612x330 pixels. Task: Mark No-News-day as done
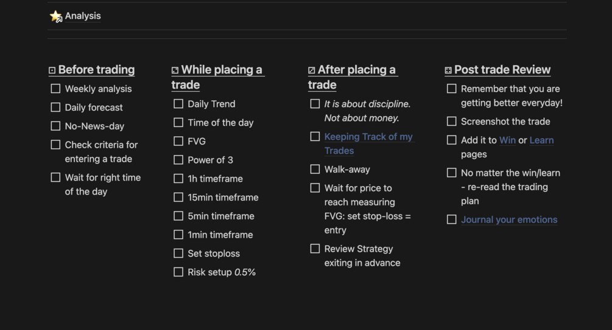(x=55, y=126)
